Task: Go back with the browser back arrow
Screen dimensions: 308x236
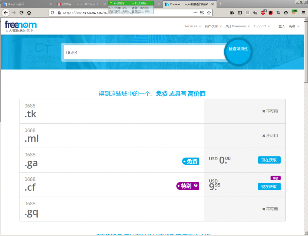Action: point(6,13)
